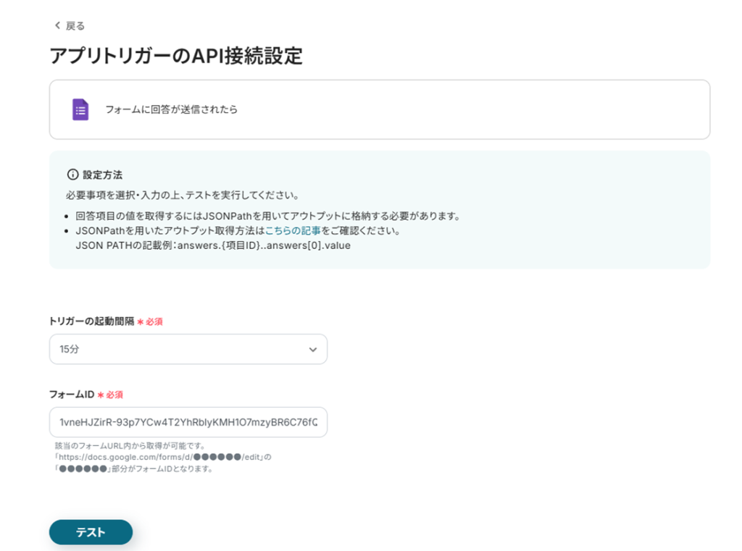Screen dimensions: 742x551
Task: Click the red 必須 marker beside トリガーの起動間隔
Action: [154, 321]
